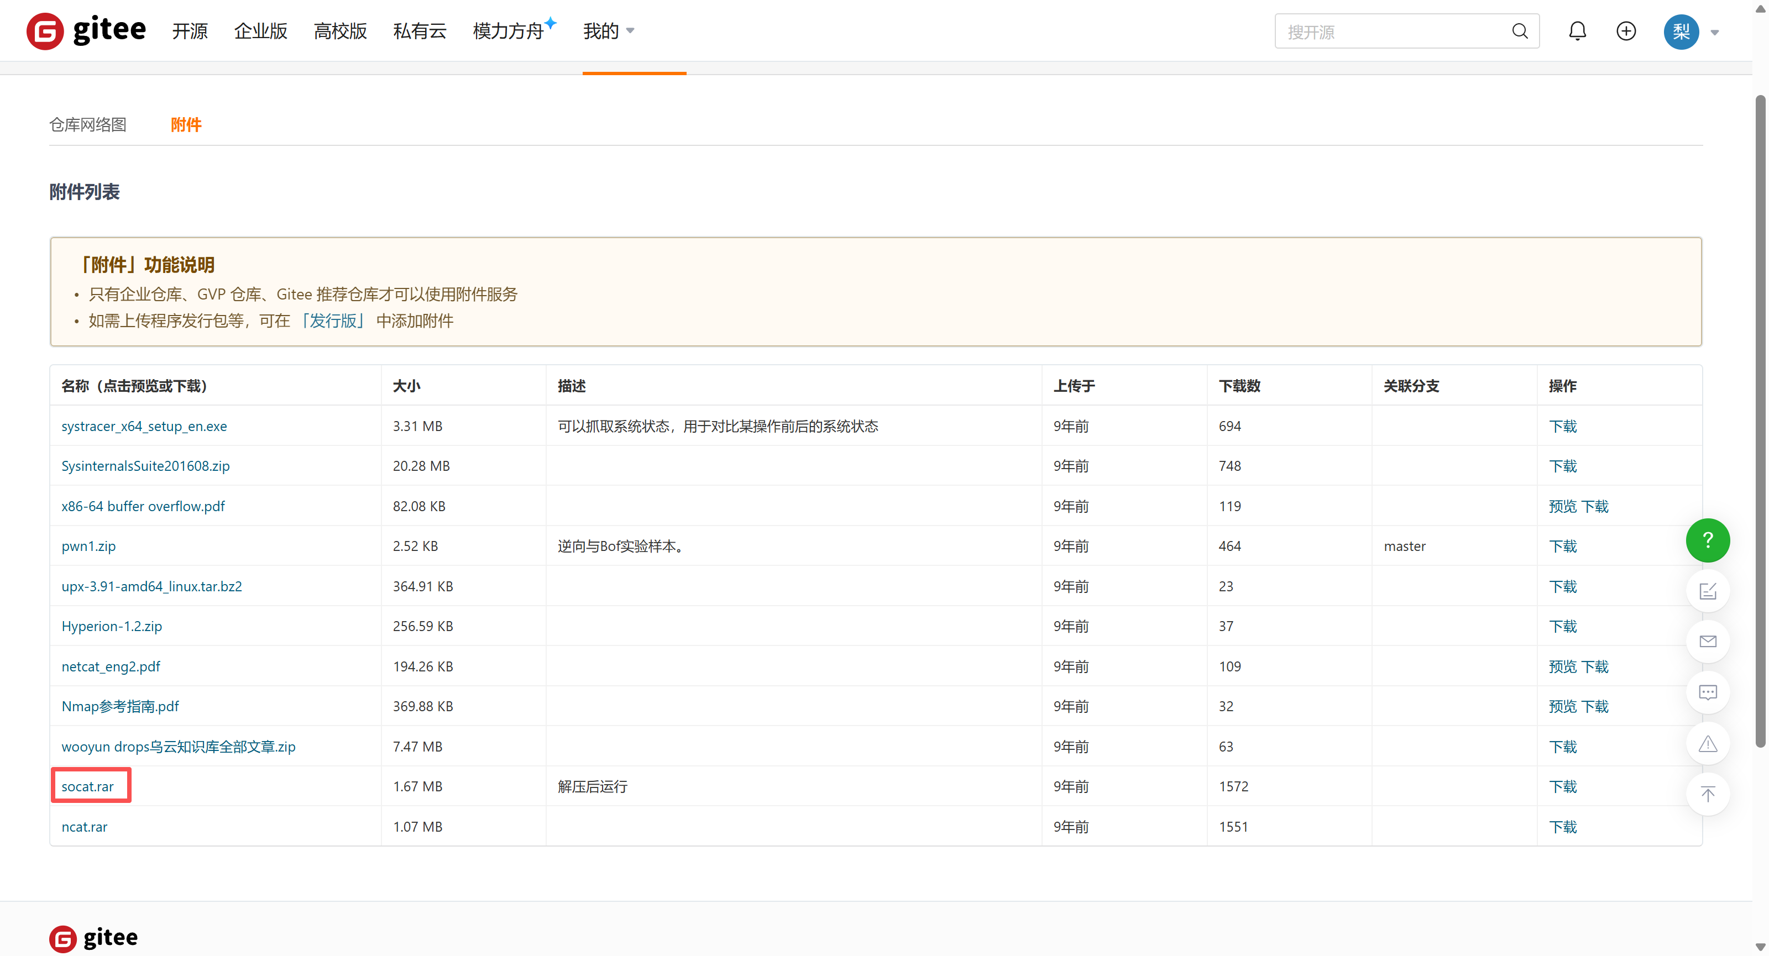1769x956 pixels.
Task: Open the user avatar dropdown arrow
Action: coord(1715,32)
